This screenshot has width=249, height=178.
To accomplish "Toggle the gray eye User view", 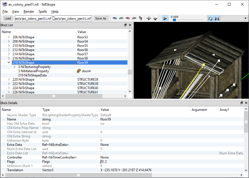I will (x=134, y=18).
